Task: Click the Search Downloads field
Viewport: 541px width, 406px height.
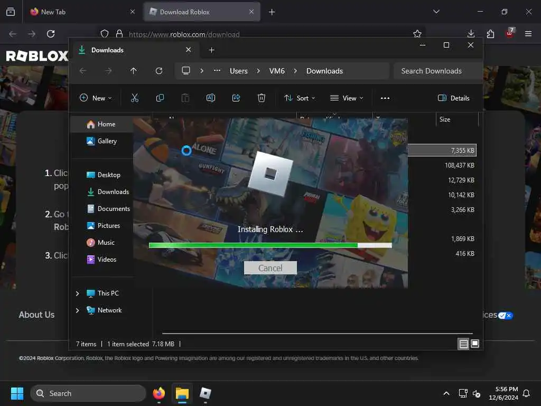Action: (x=437, y=71)
